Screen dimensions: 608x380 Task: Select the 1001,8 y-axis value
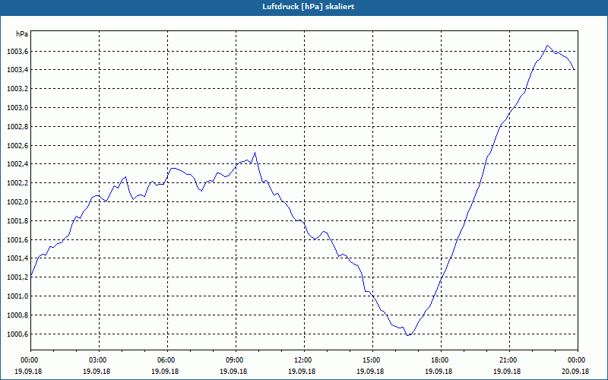(17, 221)
